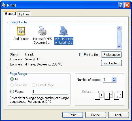This screenshot has height=121, width=132.
Task: Switch to the Options tab
Action: click(24, 14)
